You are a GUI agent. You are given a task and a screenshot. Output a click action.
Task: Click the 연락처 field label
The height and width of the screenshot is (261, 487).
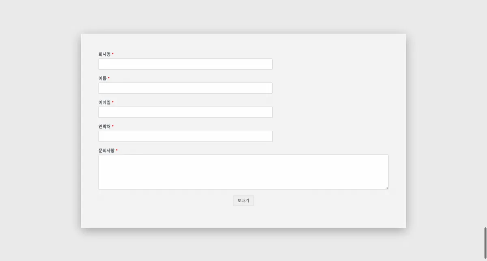[x=104, y=127]
